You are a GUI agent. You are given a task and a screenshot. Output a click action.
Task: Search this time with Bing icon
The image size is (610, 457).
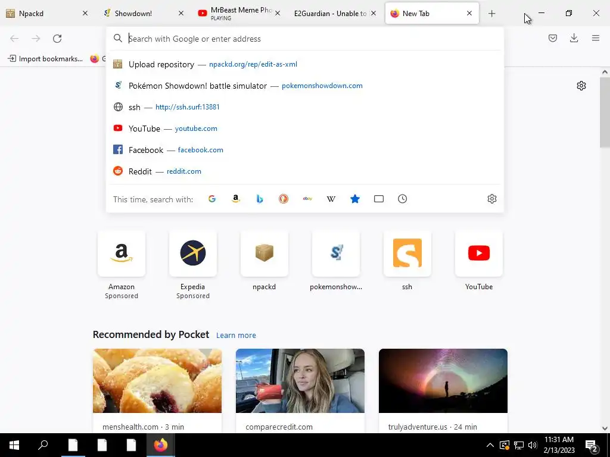click(x=260, y=199)
